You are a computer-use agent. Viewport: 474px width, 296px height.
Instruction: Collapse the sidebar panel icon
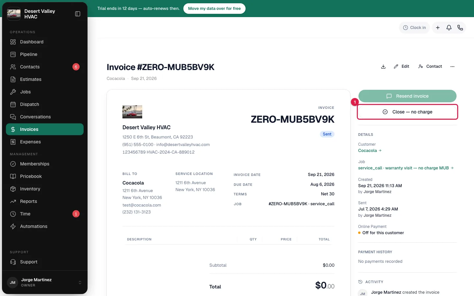[x=78, y=14]
